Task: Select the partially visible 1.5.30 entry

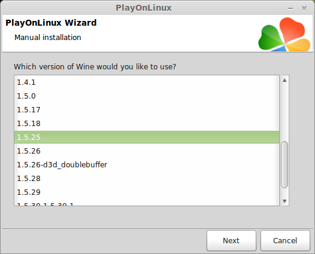Action: pyautogui.click(x=147, y=203)
